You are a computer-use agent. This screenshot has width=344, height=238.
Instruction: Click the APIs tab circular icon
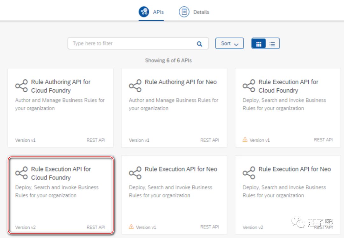[144, 12]
